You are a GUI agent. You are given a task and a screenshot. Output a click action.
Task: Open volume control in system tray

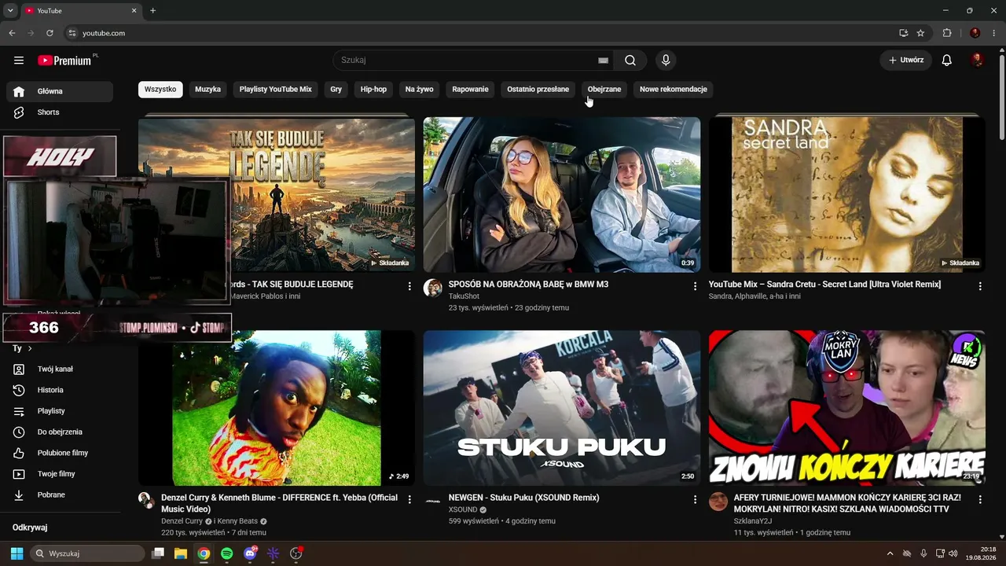[x=953, y=553]
